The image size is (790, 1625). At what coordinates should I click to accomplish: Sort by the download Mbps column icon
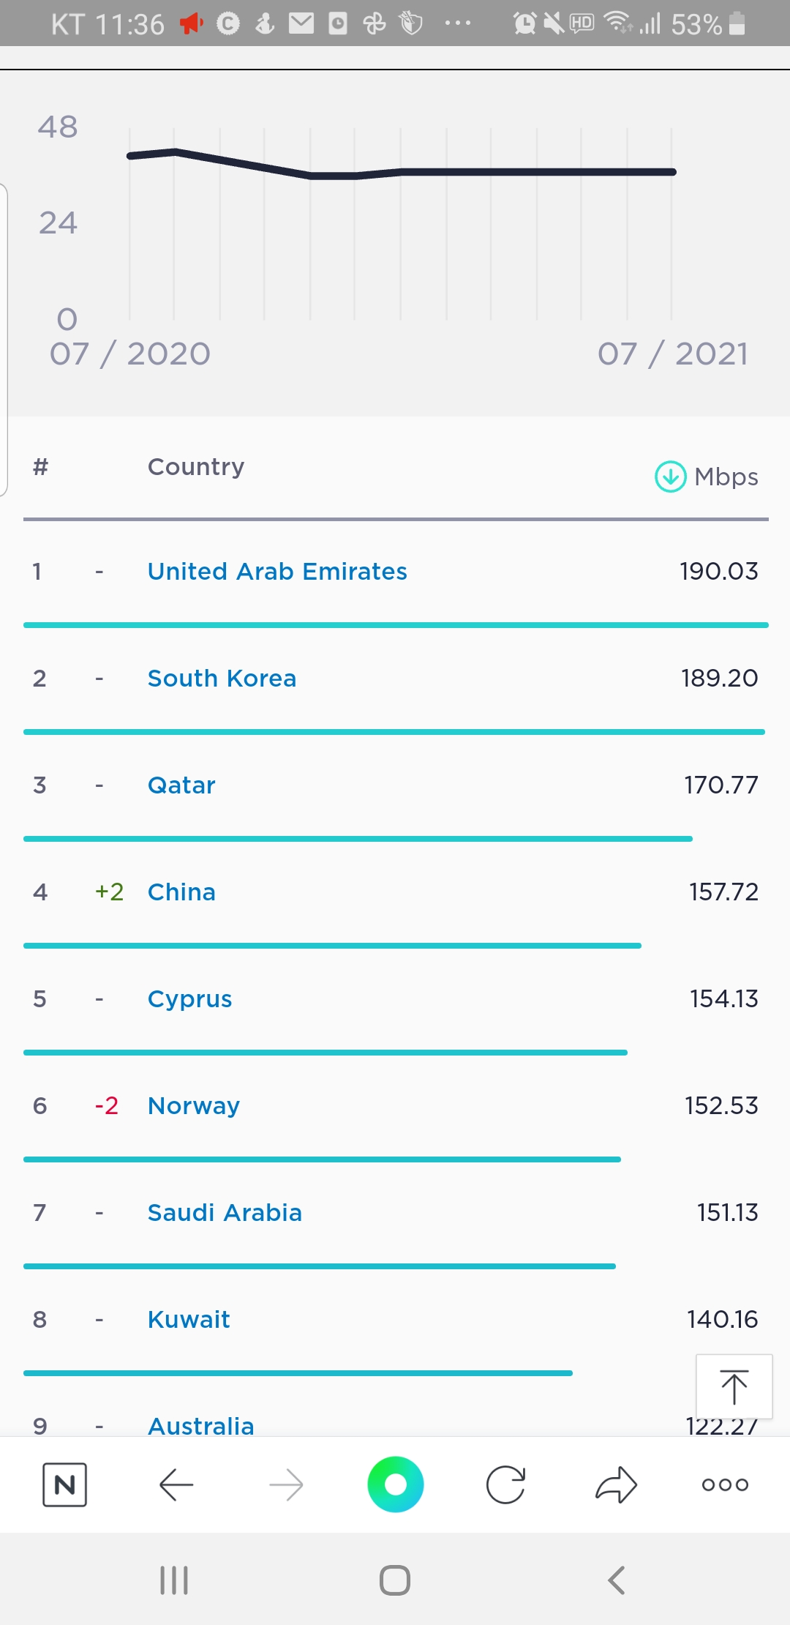click(x=670, y=477)
